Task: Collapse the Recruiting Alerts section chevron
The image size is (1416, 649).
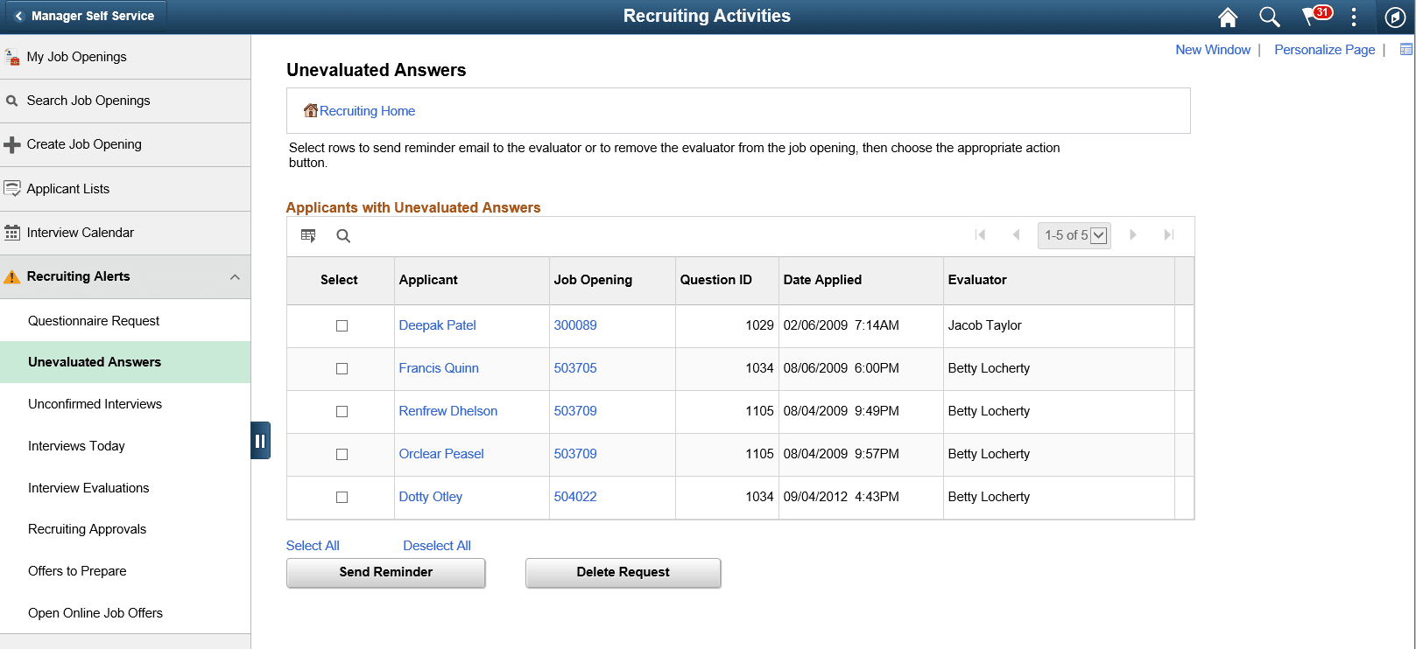Action: pyautogui.click(x=235, y=277)
